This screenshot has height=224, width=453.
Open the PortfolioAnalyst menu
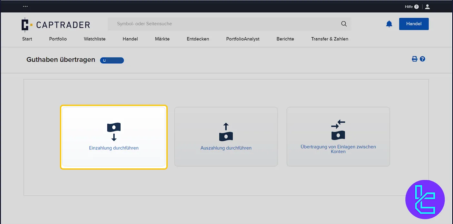click(243, 39)
